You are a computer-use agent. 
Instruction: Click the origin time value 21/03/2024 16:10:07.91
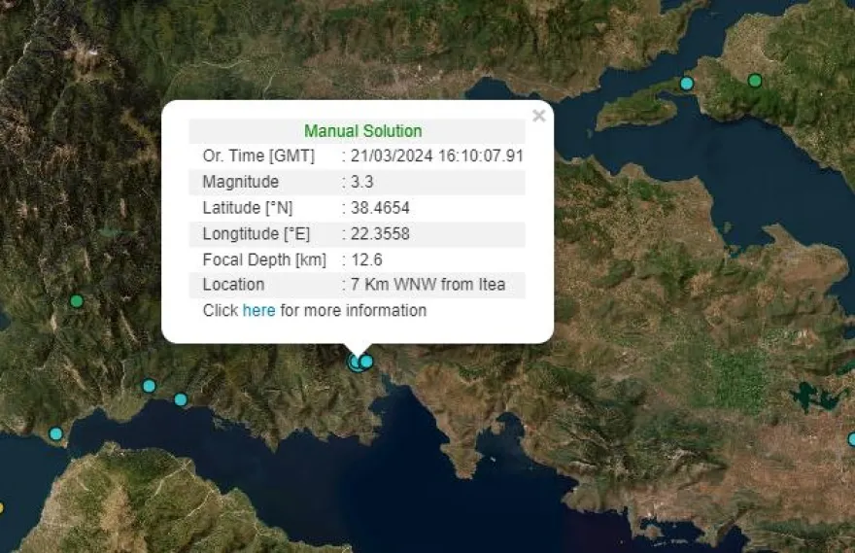tap(436, 156)
